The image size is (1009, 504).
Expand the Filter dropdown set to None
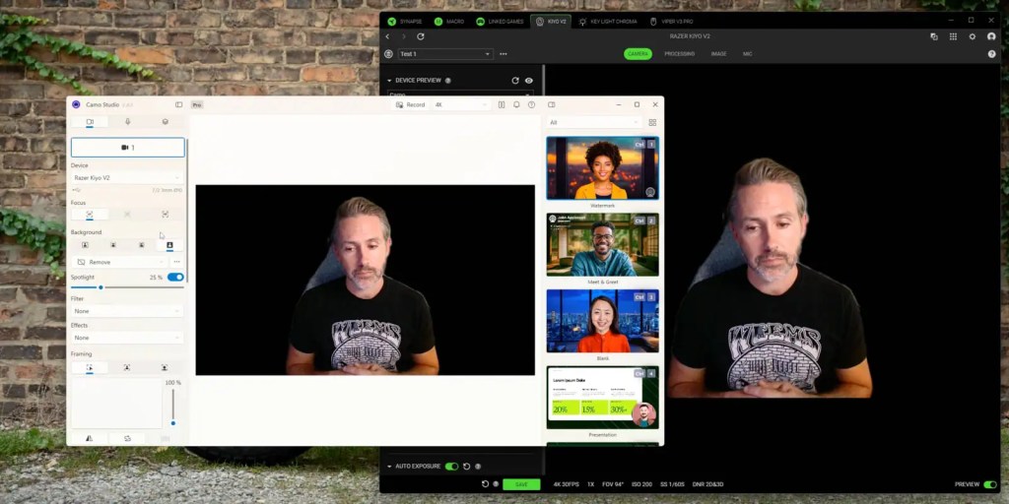126,311
